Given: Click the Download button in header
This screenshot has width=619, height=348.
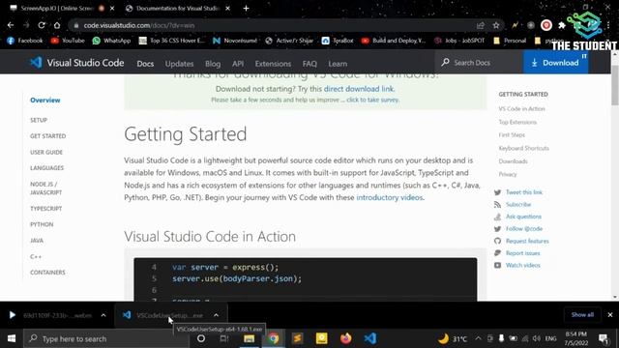Looking at the screenshot, I should (x=555, y=63).
